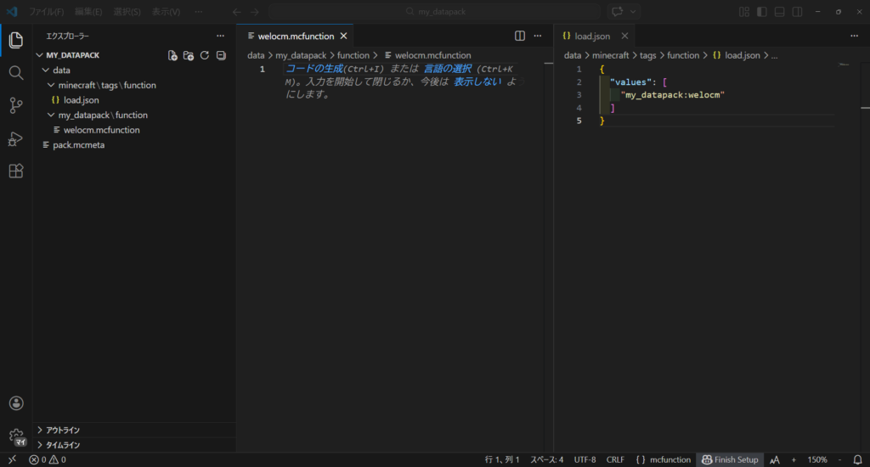
Task: Open the Explorer view in activity bar
Action: (16, 40)
